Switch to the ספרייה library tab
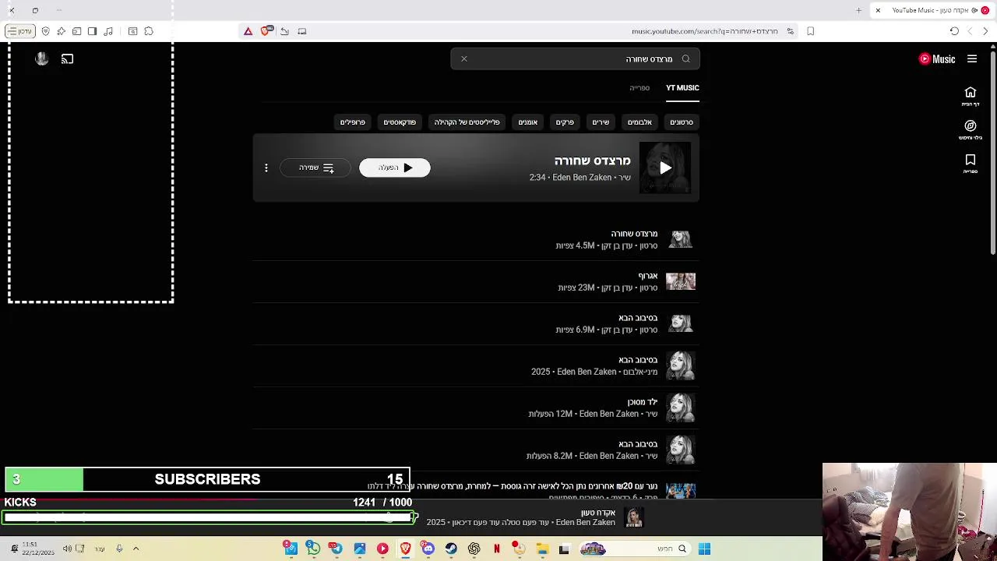997x561 pixels. (x=639, y=88)
